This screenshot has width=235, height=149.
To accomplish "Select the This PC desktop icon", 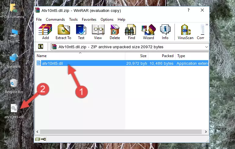I will coord(14,36).
